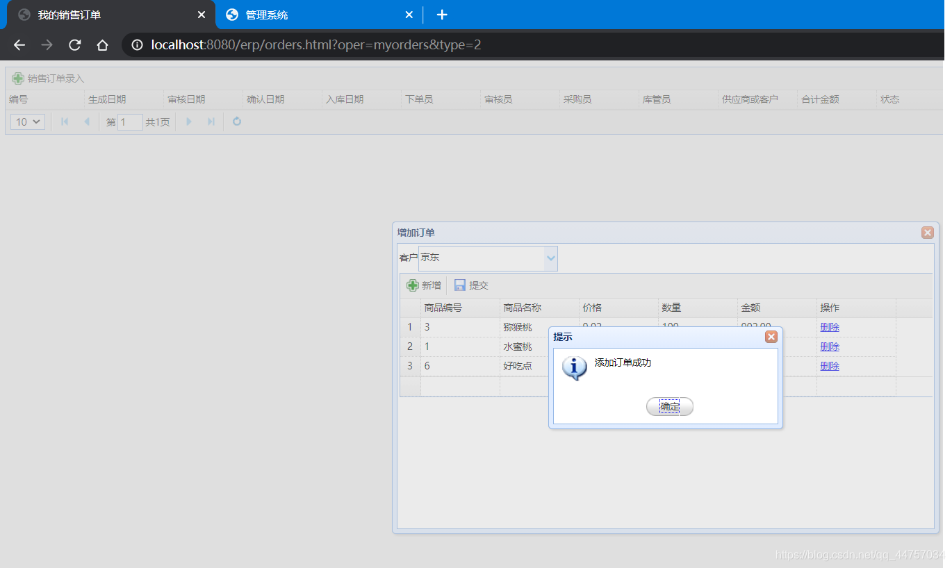The image size is (952, 568).
Task: Close the 增加订单 window
Action: coord(927,233)
